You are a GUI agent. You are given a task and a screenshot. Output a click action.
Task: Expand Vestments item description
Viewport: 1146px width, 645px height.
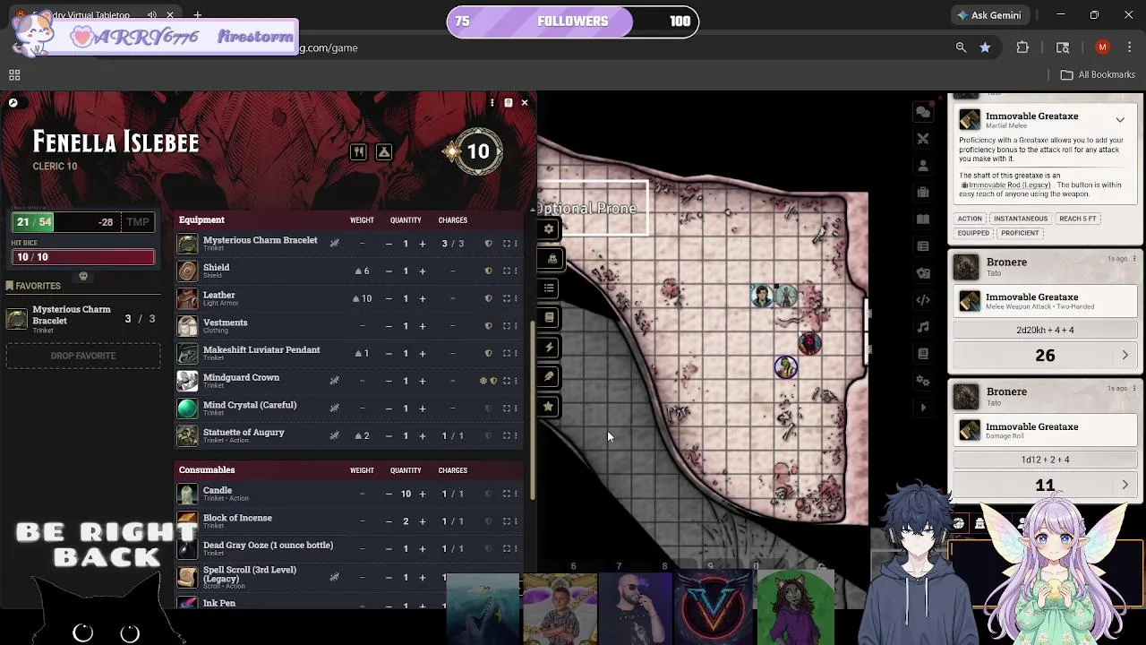pos(506,326)
